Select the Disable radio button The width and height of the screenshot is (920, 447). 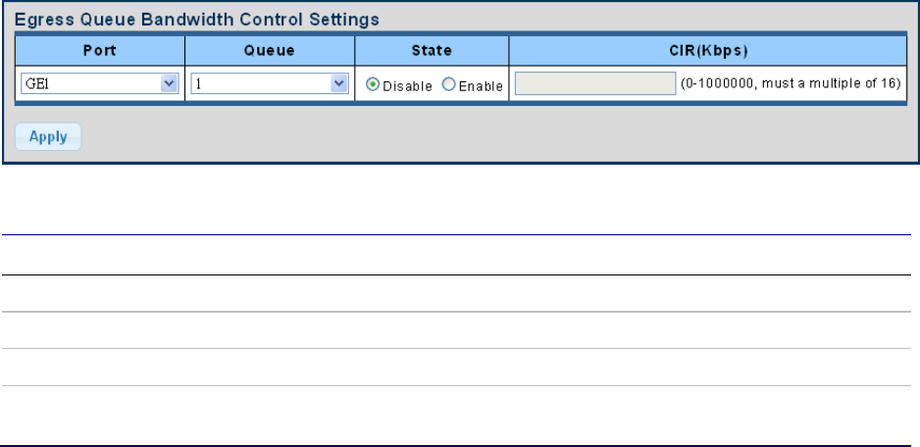click(373, 85)
